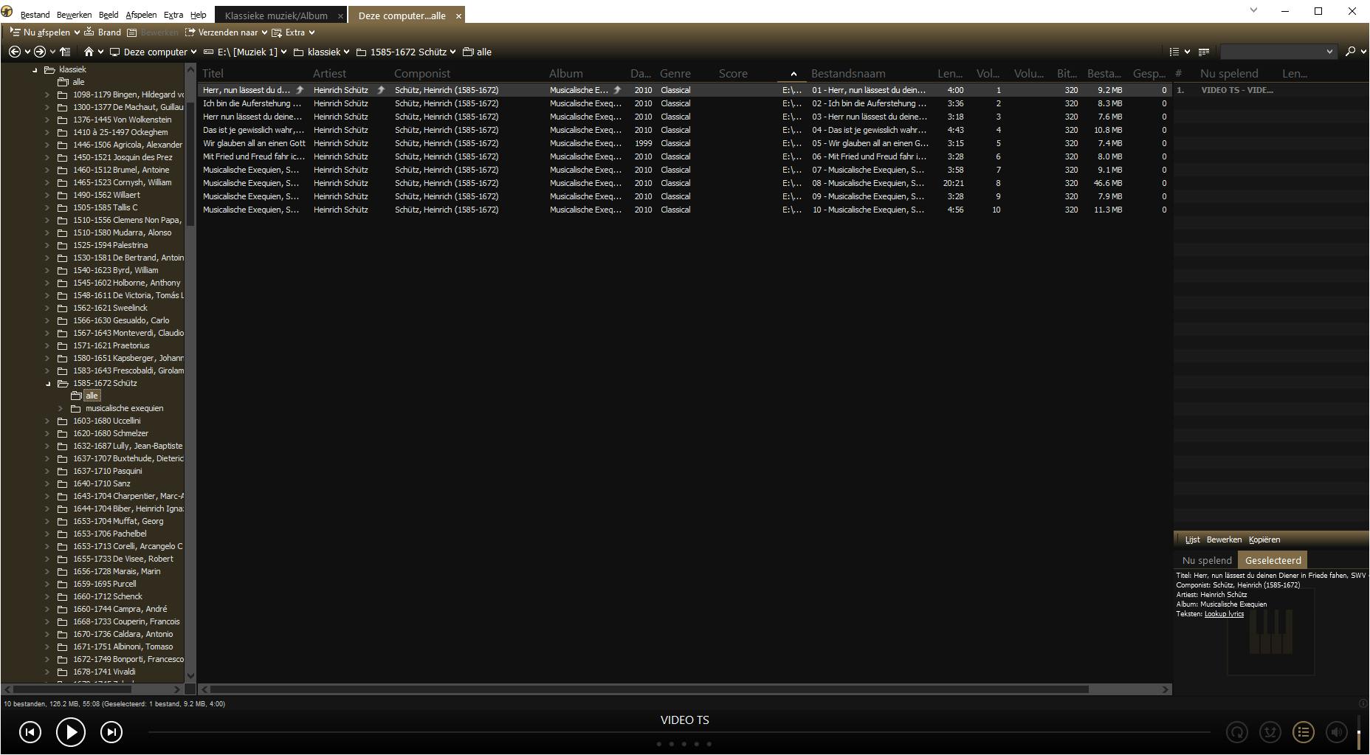Click the drive icon before E:\ [Muziek 1]
Screen dimensions: 1370x755
[x=208, y=52]
